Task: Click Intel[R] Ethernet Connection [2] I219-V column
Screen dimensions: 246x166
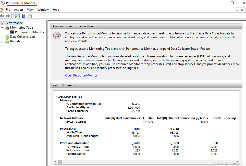Action: pos(183,118)
